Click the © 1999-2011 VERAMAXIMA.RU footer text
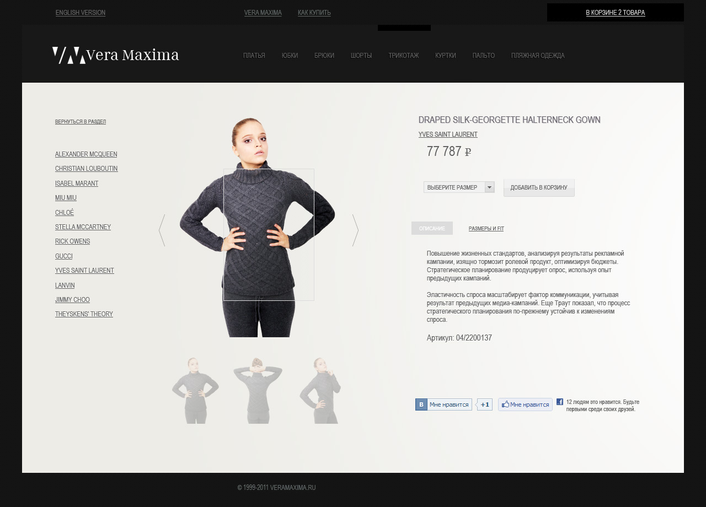Image resolution: width=706 pixels, height=507 pixels. click(276, 488)
